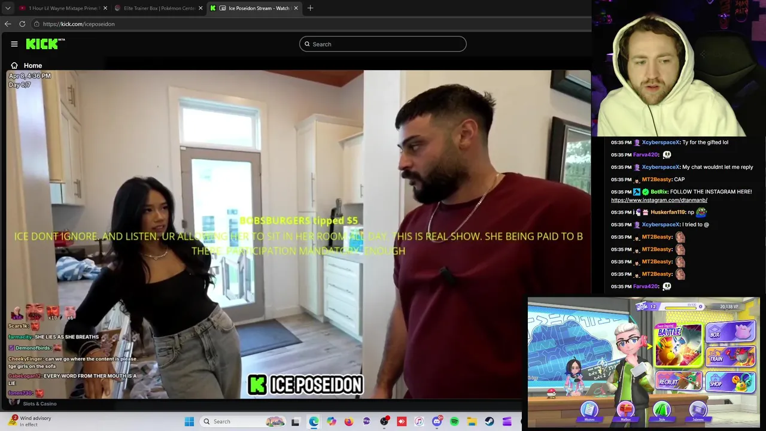Click the Home house icon

click(x=14, y=65)
